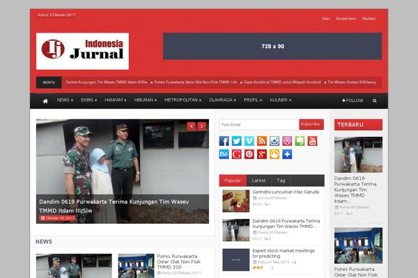Open the Google Plus social icon
Image resolution: width=418 pixels, height=278 pixels.
(262, 154)
